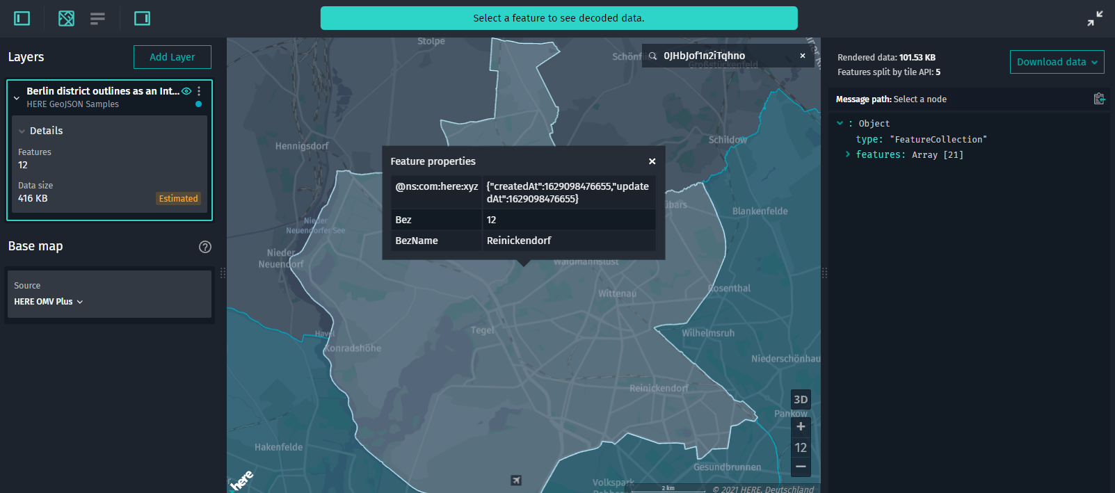The image size is (1115, 493).
Task: Click the zoom level 12 indicator
Action: 801,448
